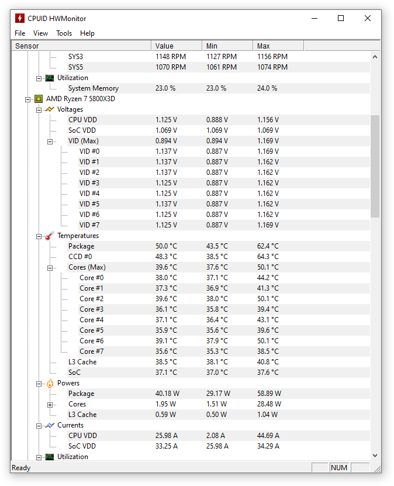Click the Max column header
Screen dimensions: 394x486
(x=278, y=46)
